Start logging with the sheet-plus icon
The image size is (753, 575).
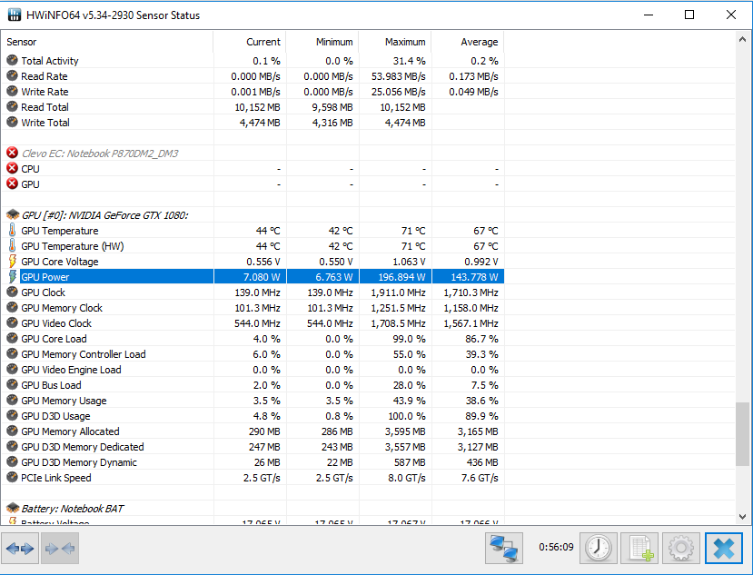click(639, 548)
